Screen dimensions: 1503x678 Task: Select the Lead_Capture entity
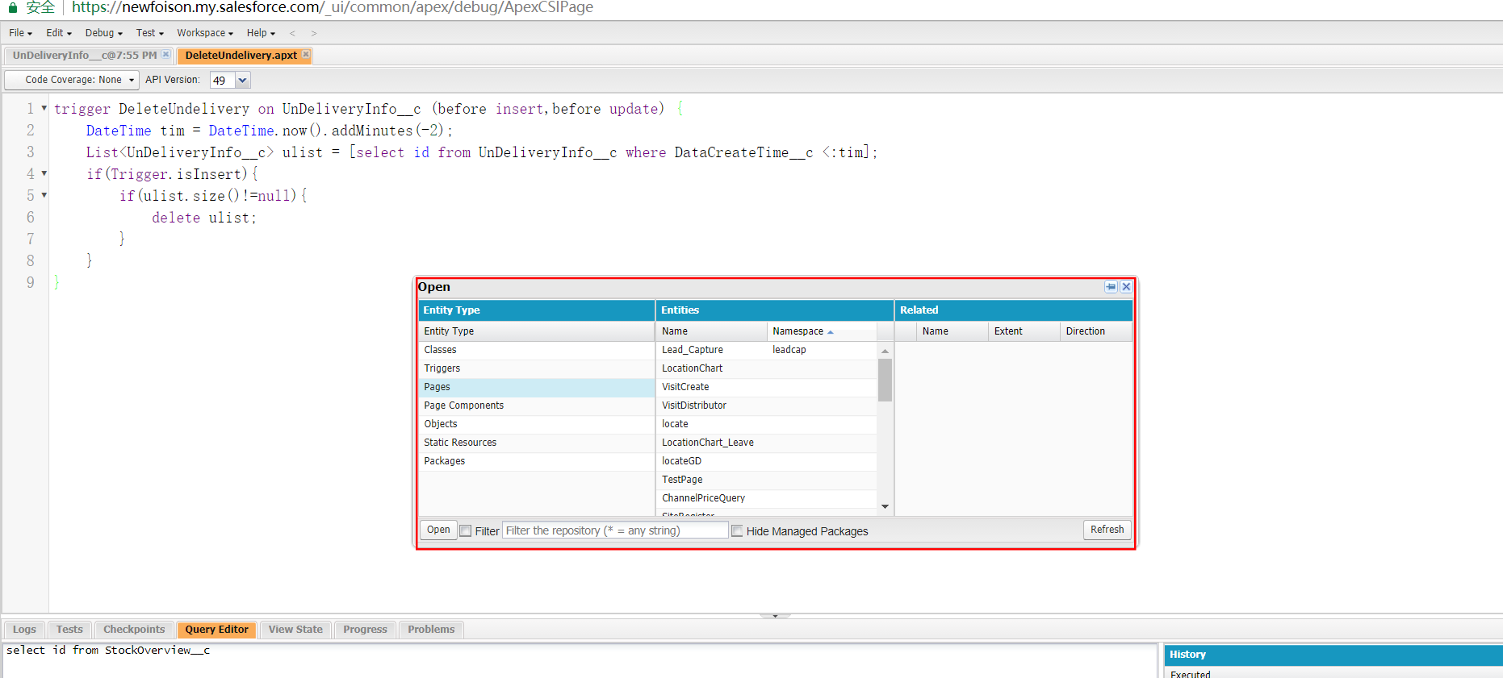[767, 350]
